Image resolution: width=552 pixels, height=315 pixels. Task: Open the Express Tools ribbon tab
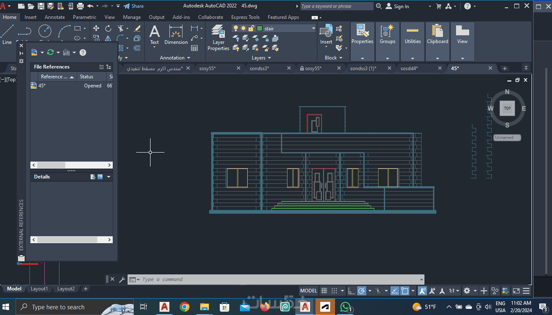click(245, 17)
